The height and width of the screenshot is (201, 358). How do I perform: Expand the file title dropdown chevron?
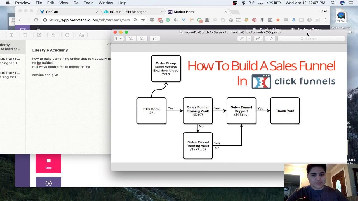[281, 32]
